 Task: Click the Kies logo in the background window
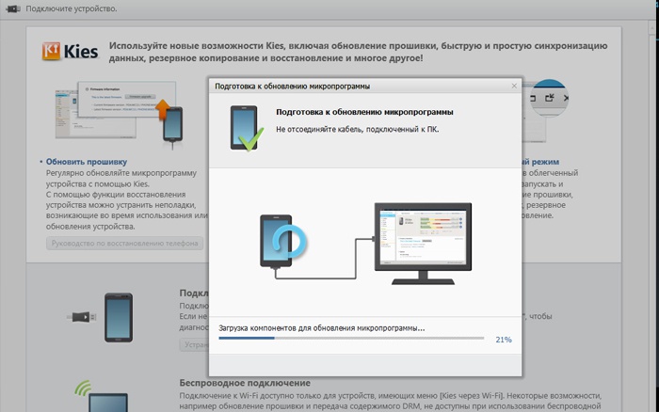point(71,51)
